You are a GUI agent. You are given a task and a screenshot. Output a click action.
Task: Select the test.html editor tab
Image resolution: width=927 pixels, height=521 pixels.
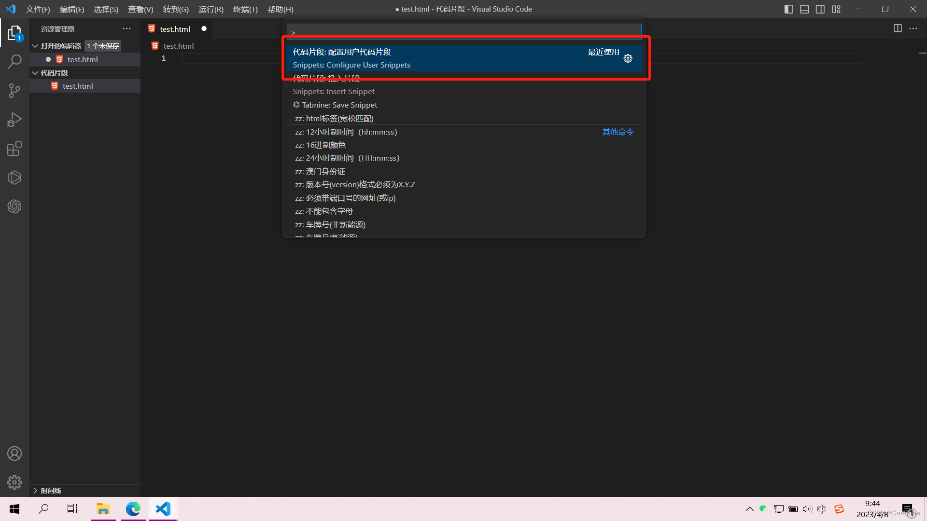point(175,29)
